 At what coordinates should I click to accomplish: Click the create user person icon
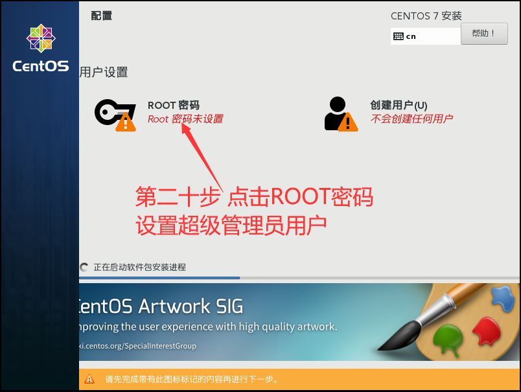[x=341, y=114]
